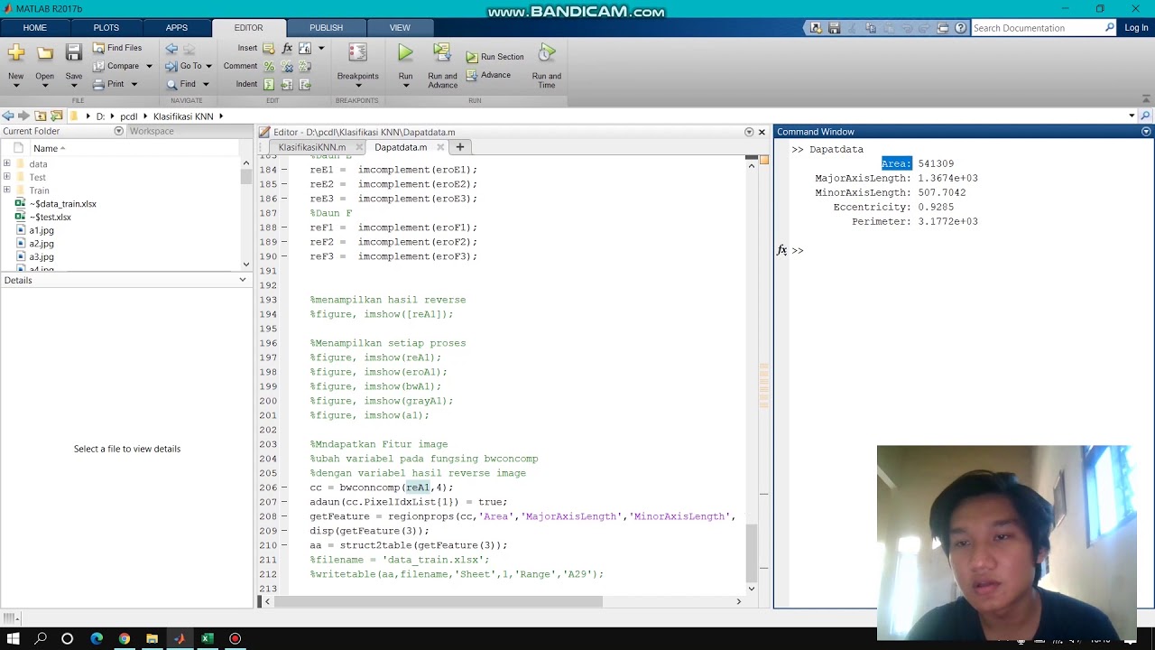This screenshot has width=1155, height=650.
Task: Open the Breakpoints dropdown arrow
Action: 357,86
